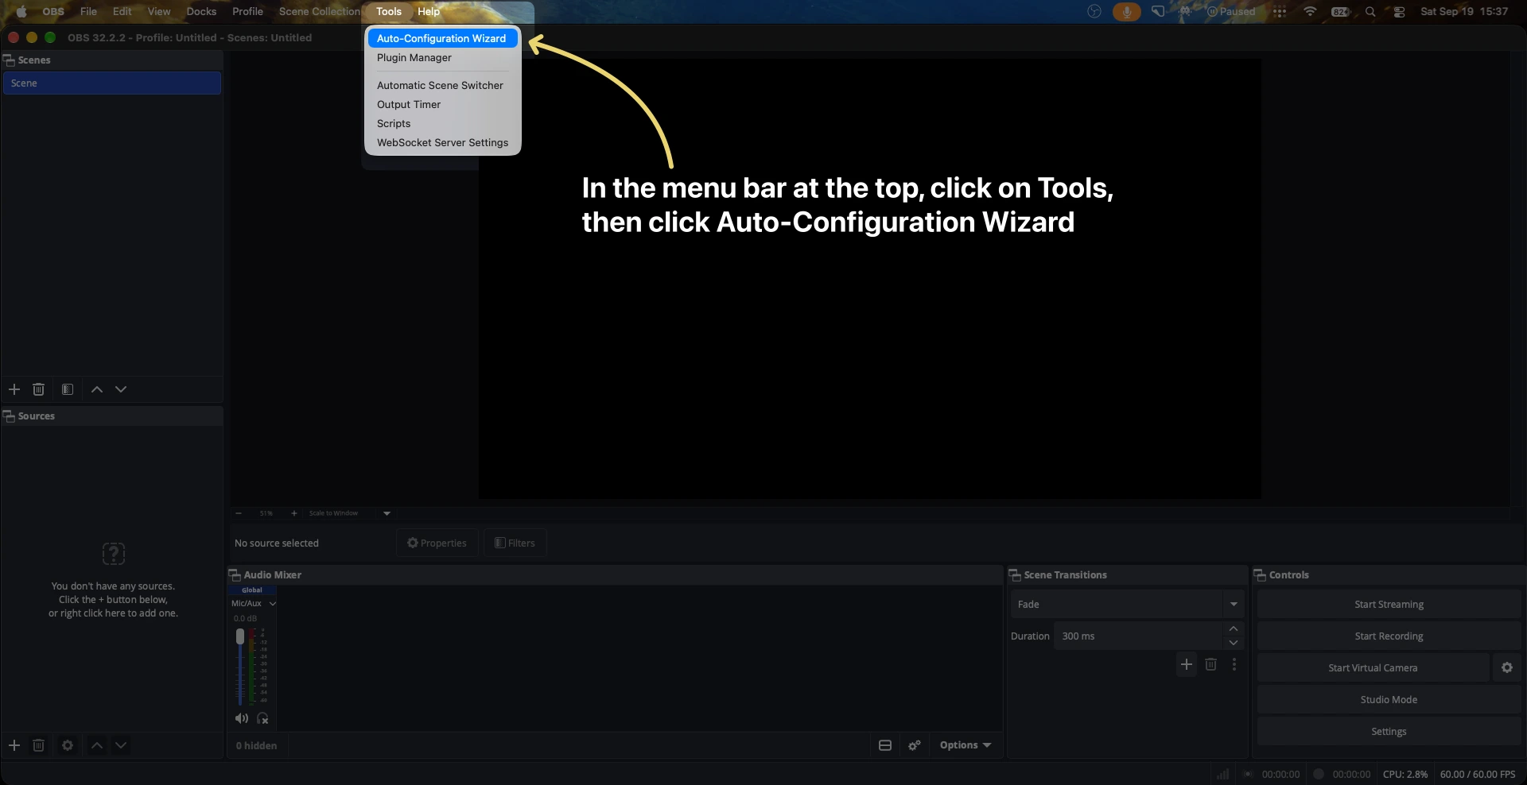Image resolution: width=1527 pixels, height=785 pixels.
Task: Open advanced audio properties gear in the mixer
Action: [x=915, y=745]
